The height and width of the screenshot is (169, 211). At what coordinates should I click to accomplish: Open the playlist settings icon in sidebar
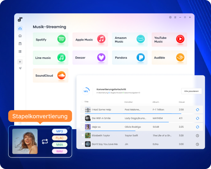pos(20,68)
